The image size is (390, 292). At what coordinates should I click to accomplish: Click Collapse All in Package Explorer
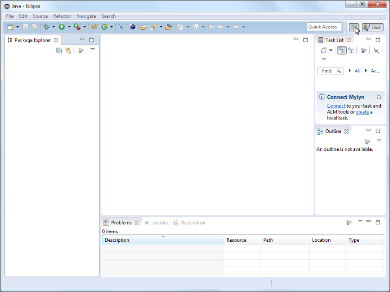[x=59, y=50]
